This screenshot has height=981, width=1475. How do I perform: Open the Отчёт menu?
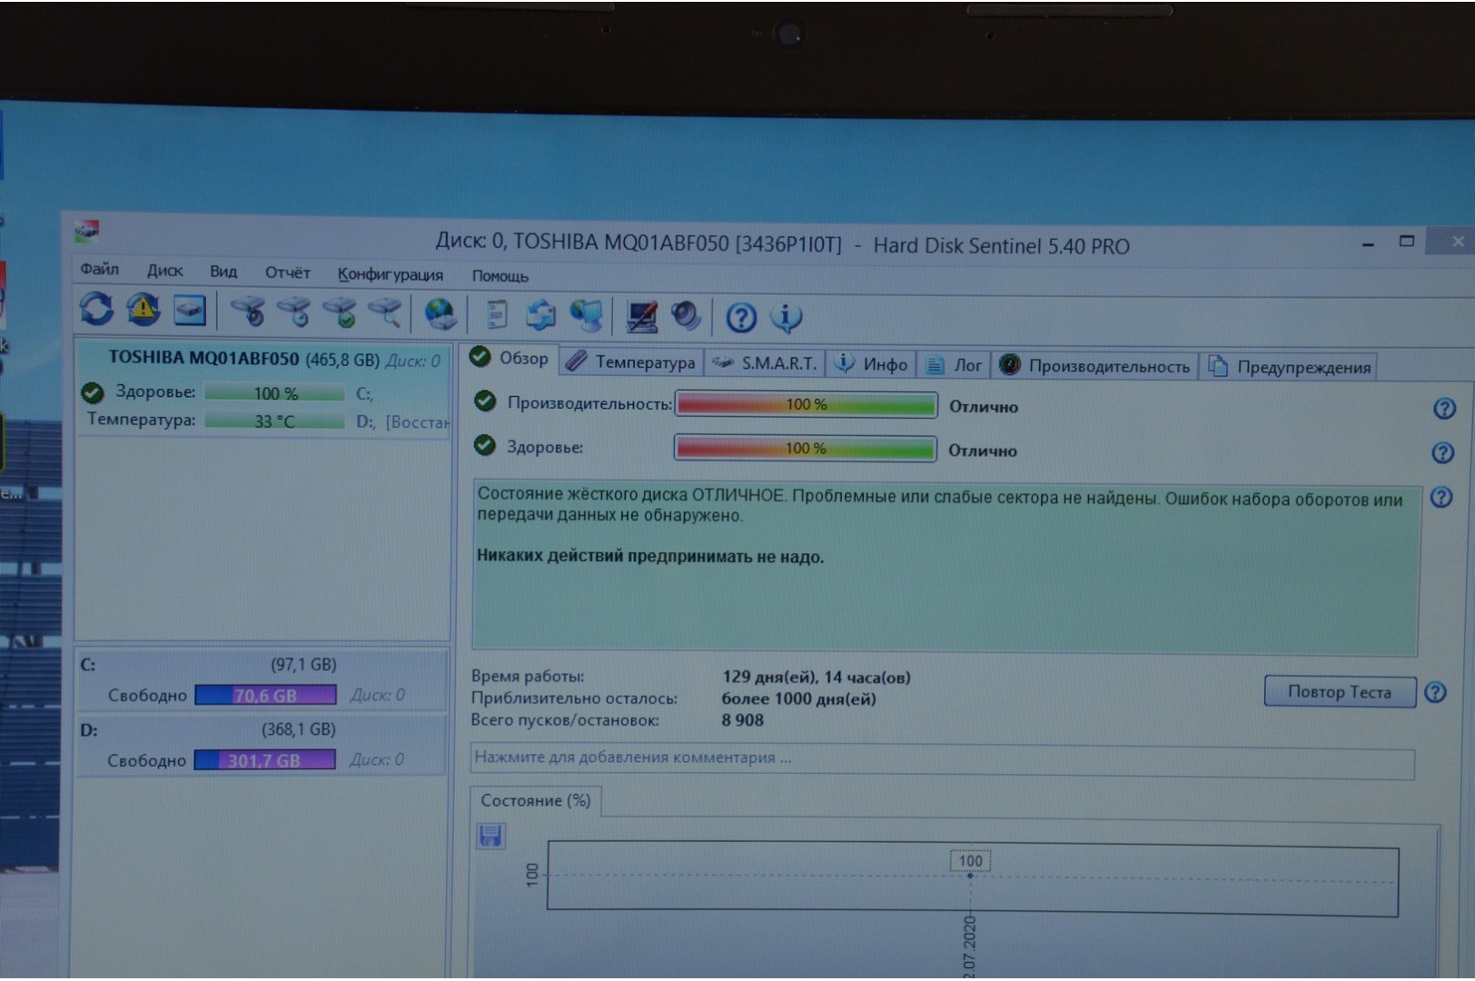coord(287,272)
